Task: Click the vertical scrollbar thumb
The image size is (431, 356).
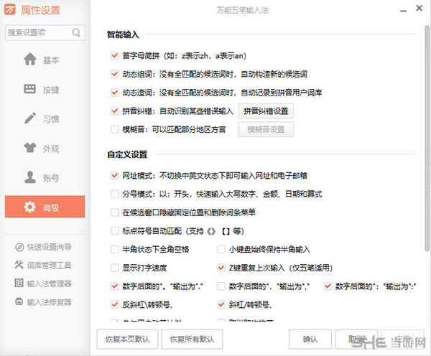Action: 427,137
